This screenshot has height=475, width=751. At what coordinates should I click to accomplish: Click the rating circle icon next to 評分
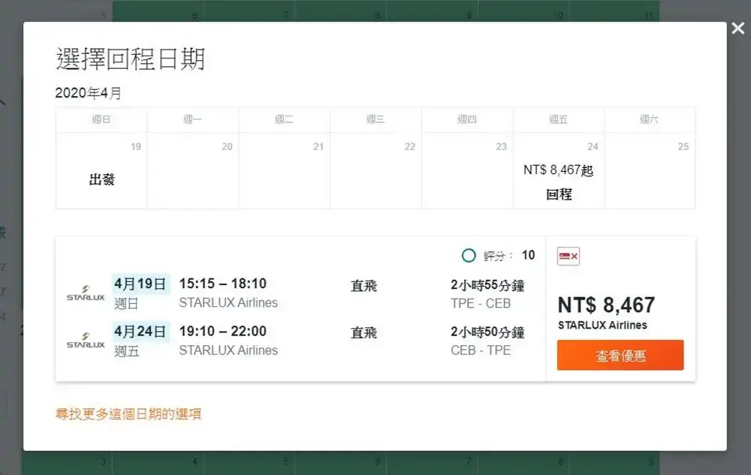(x=469, y=255)
